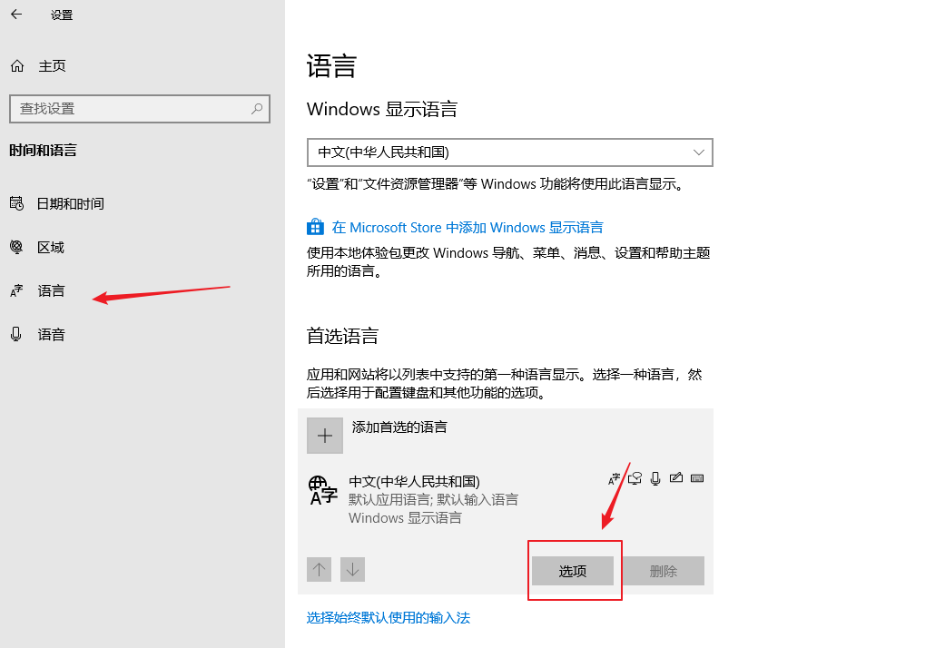Click the Windows 显示语言 heading
Viewport: 935px width, 648px height.
(382, 109)
